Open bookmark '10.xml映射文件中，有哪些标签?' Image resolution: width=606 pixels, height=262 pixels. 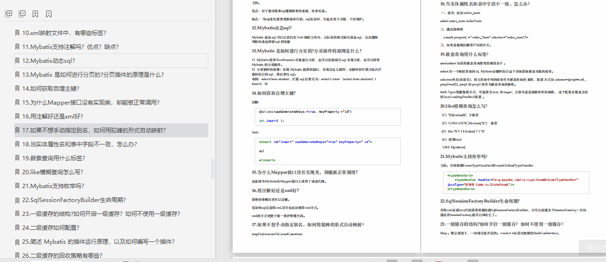[x=64, y=33]
